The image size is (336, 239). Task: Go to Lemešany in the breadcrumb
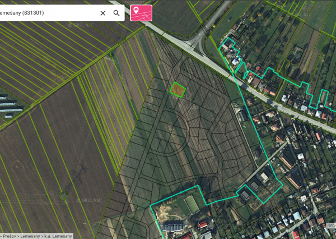point(31,236)
